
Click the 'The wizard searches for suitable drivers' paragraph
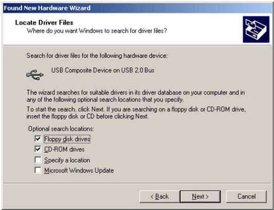pyautogui.click(x=135, y=96)
